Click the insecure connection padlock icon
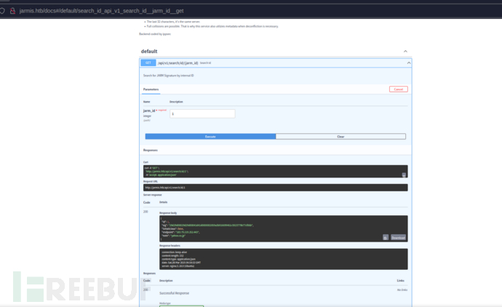 12,11
